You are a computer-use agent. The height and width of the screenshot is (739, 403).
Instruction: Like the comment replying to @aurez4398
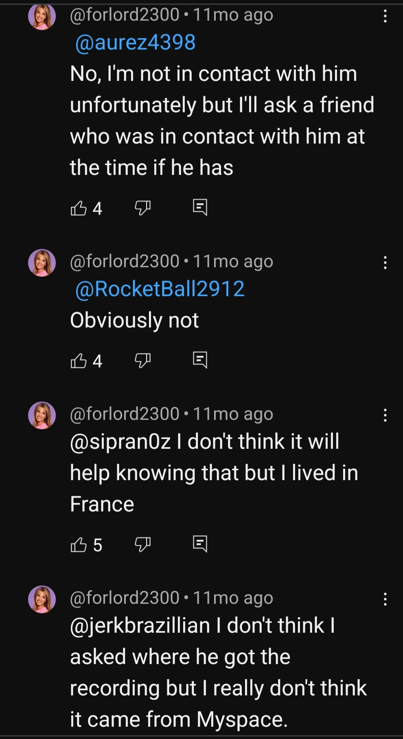click(x=79, y=208)
